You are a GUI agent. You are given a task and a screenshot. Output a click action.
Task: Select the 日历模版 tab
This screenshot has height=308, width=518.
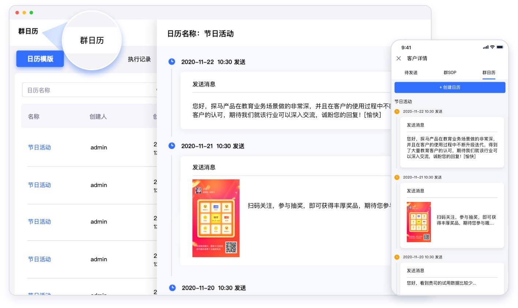pyautogui.click(x=40, y=59)
